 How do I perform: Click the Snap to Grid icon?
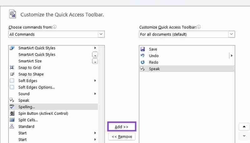(12, 67)
